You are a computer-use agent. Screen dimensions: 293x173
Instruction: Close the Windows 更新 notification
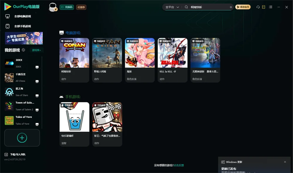(x=285, y=162)
